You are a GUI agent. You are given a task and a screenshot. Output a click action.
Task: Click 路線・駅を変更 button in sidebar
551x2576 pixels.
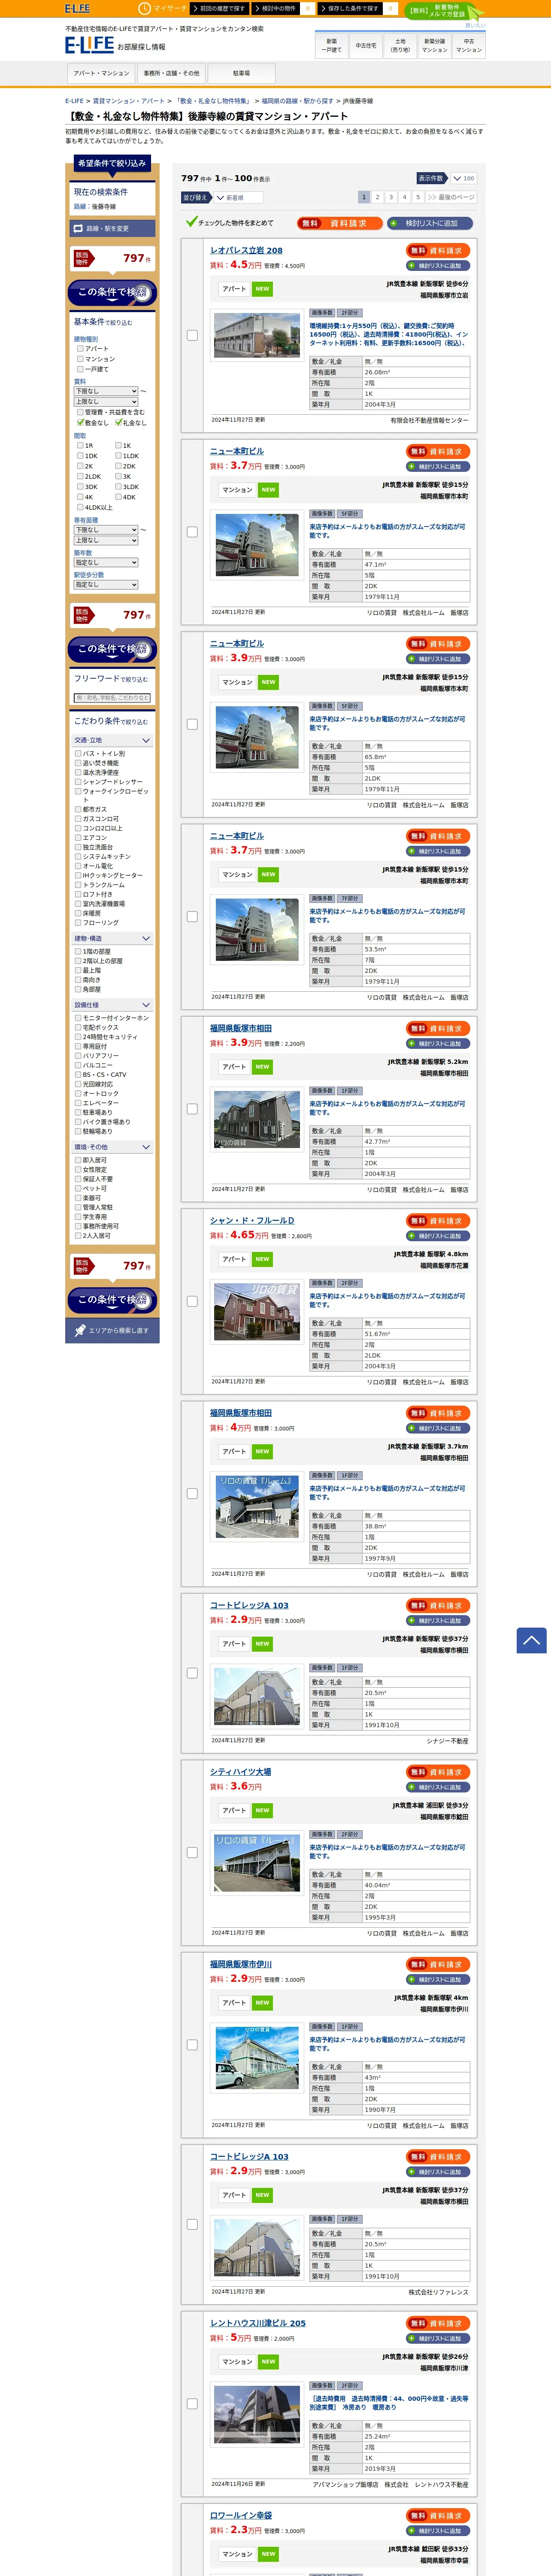point(112,229)
